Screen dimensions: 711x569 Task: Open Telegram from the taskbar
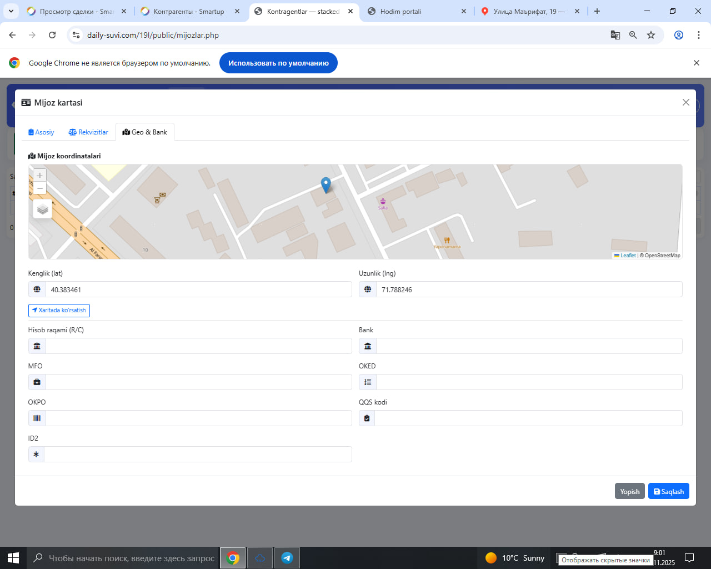(x=287, y=558)
